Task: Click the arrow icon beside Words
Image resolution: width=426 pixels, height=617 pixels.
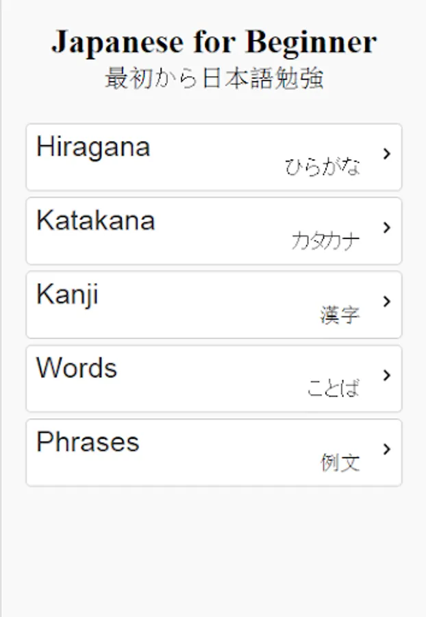Action: tap(387, 375)
